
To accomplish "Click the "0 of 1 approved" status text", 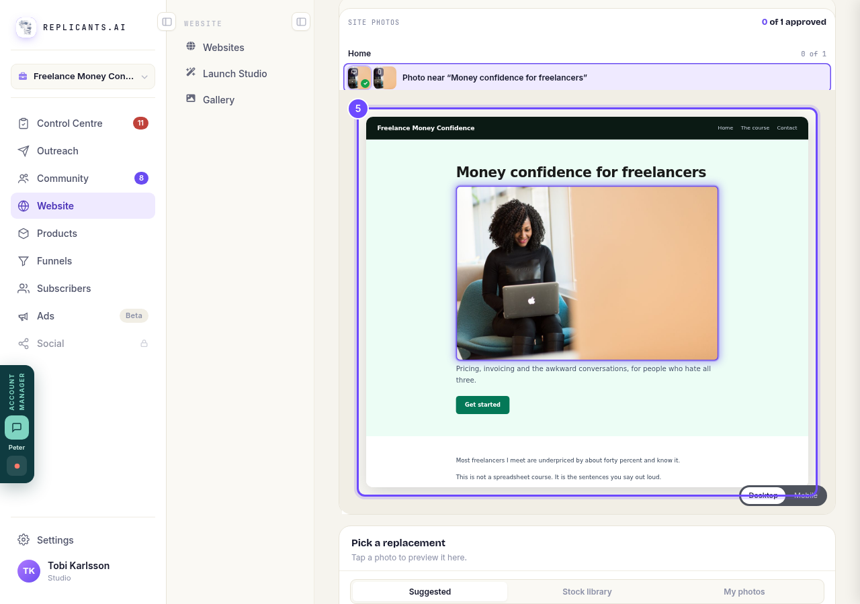I will click(x=794, y=22).
